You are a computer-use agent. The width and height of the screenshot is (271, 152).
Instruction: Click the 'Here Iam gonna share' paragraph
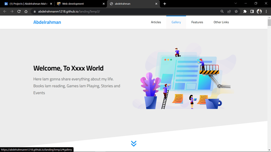77,86
